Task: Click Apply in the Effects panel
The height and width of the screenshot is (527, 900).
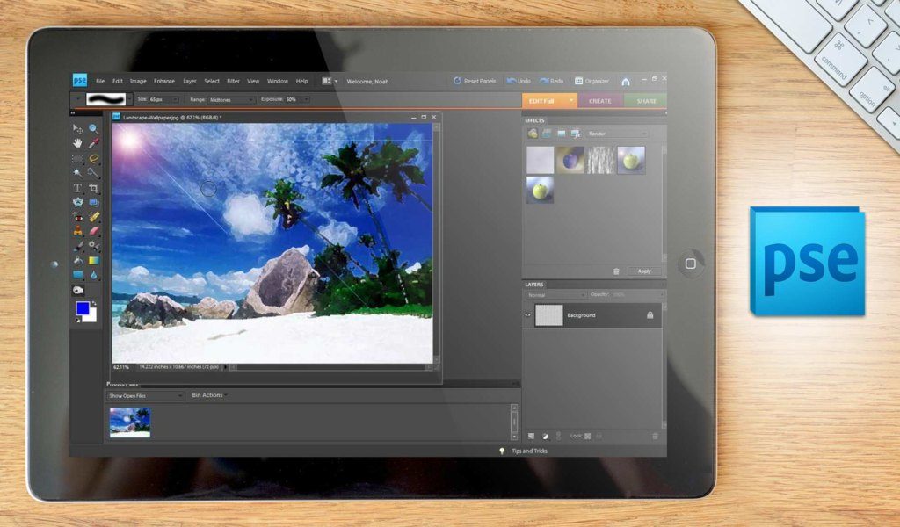Action: (x=644, y=271)
